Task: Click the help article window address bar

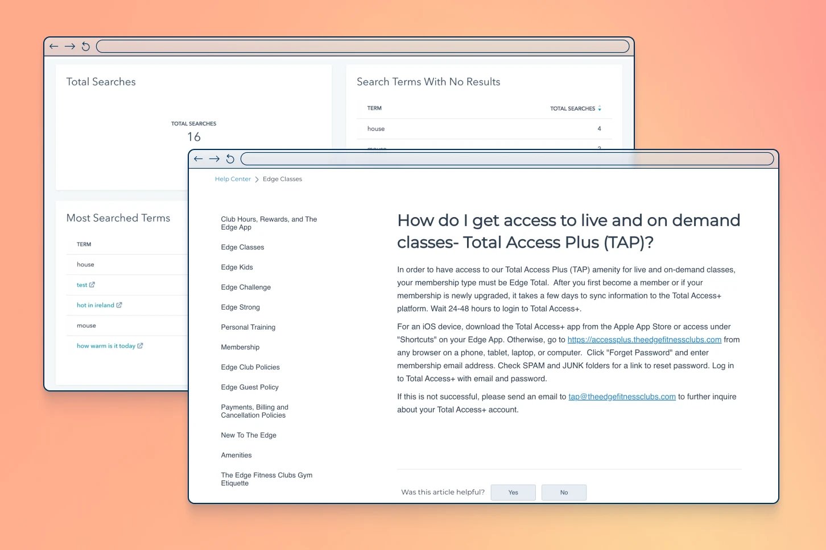Action: coord(507,159)
